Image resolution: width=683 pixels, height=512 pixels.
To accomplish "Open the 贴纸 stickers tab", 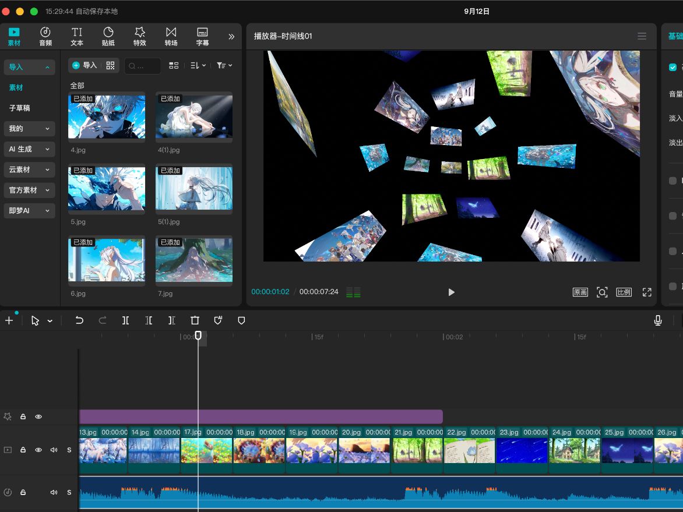I will (x=108, y=37).
